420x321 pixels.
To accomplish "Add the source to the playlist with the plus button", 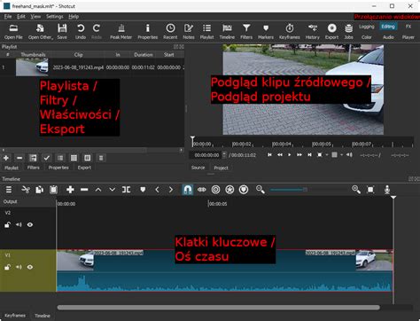I will [x=6, y=158].
